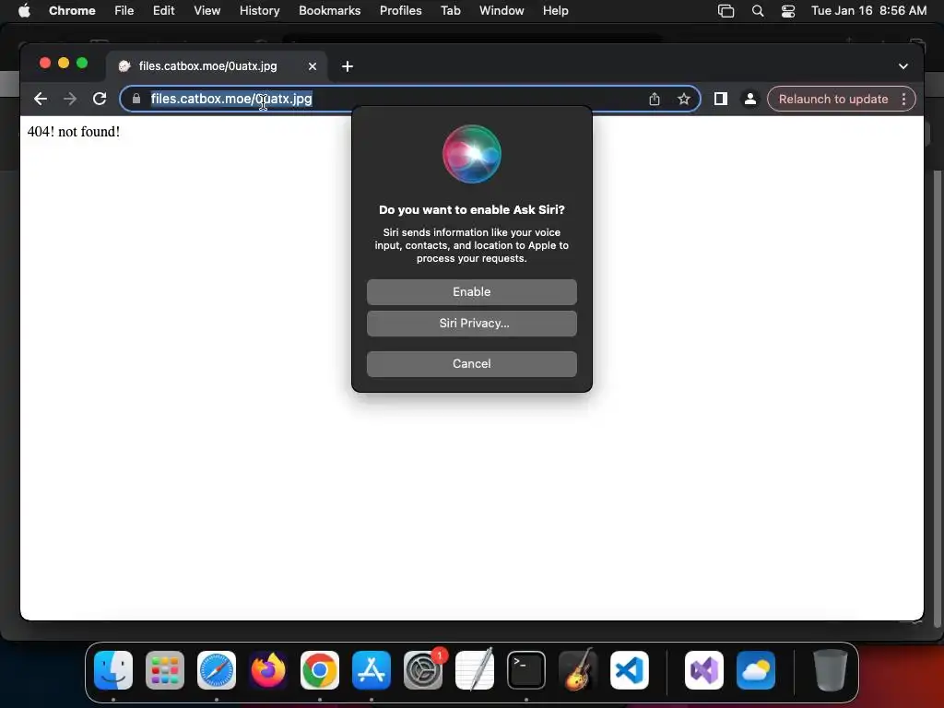Open Trash from the Dock

click(831, 670)
